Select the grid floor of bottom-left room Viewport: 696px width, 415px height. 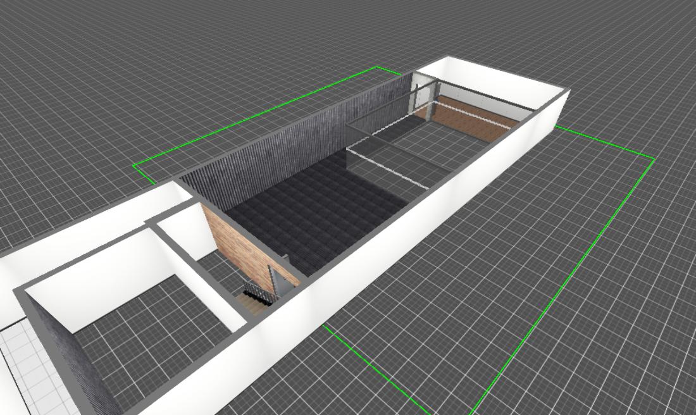pos(158,335)
